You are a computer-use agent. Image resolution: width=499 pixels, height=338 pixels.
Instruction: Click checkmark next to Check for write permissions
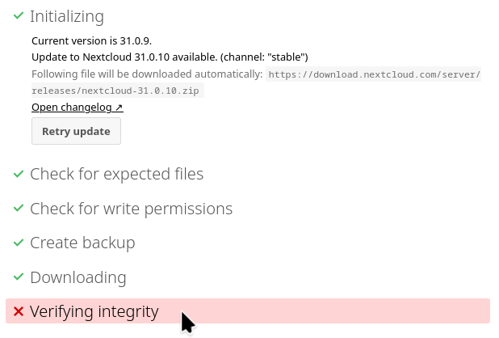(19, 209)
